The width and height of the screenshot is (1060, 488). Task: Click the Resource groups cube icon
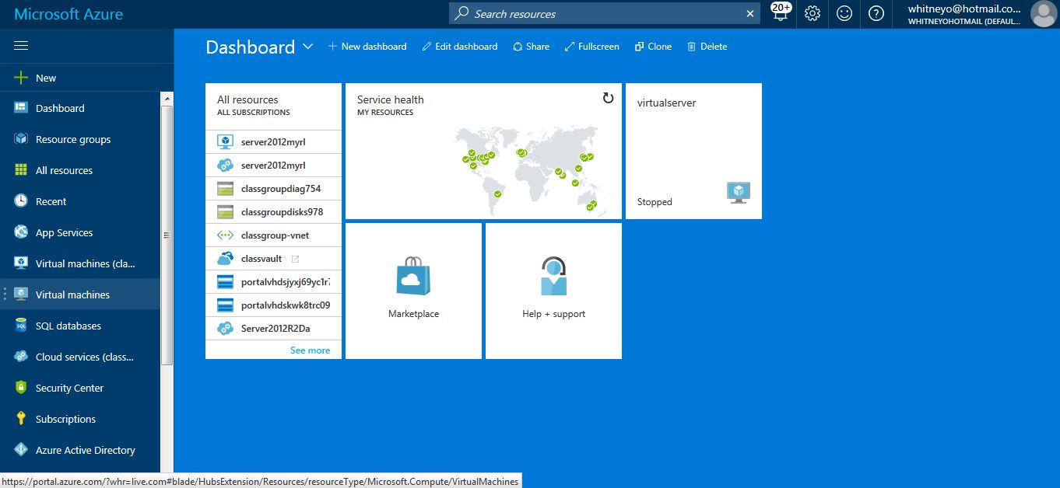pos(21,139)
